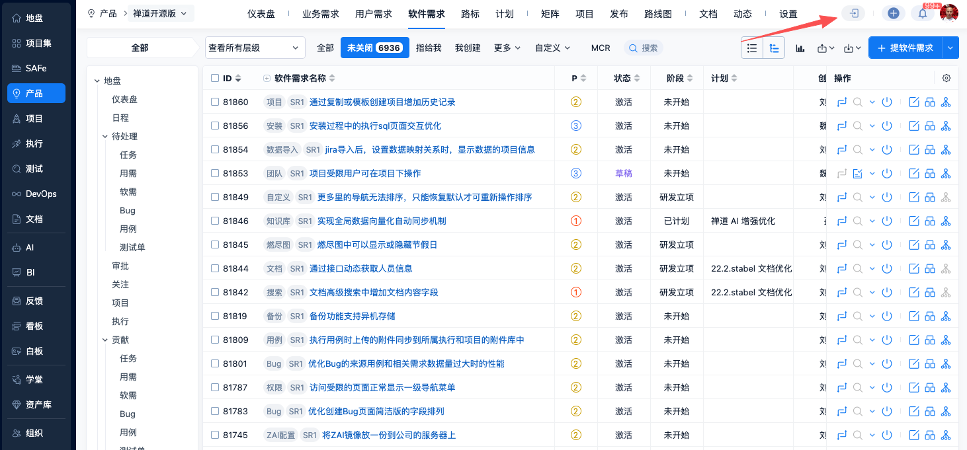The image size is (967, 450).
Task: Switch to flat list view icon
Action: pos(752,48)
